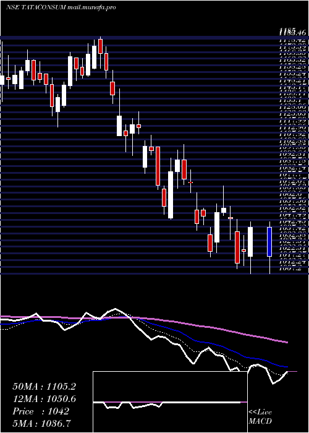
Task: Click the <<Live MACD label
Action: tap(260, 417)
